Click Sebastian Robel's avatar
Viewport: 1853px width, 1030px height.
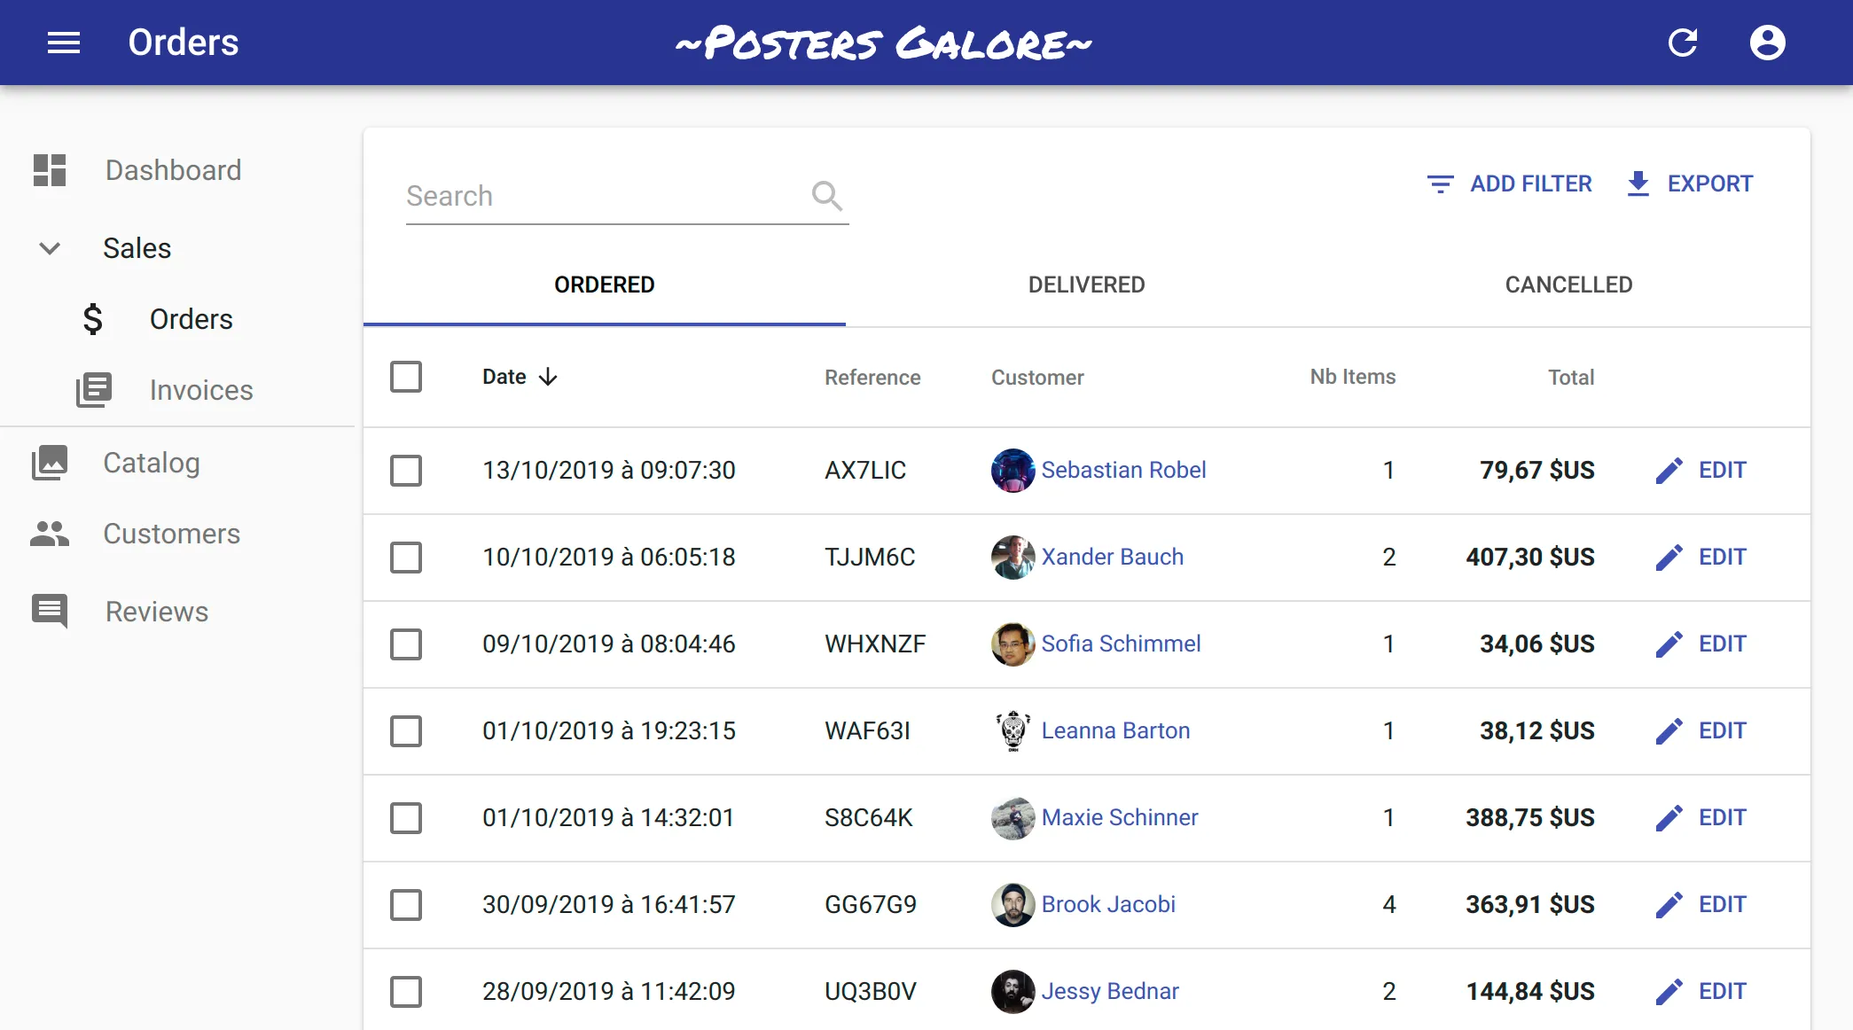click(1013, 471)
